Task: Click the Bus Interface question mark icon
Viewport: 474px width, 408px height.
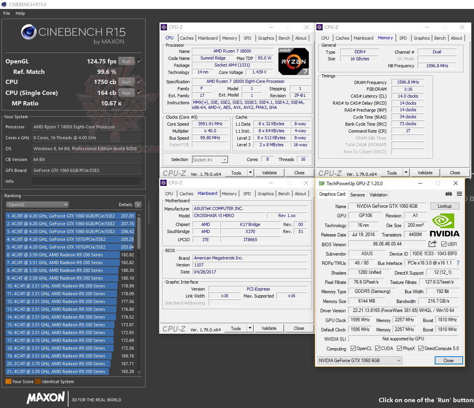Action: coord(458,263)
